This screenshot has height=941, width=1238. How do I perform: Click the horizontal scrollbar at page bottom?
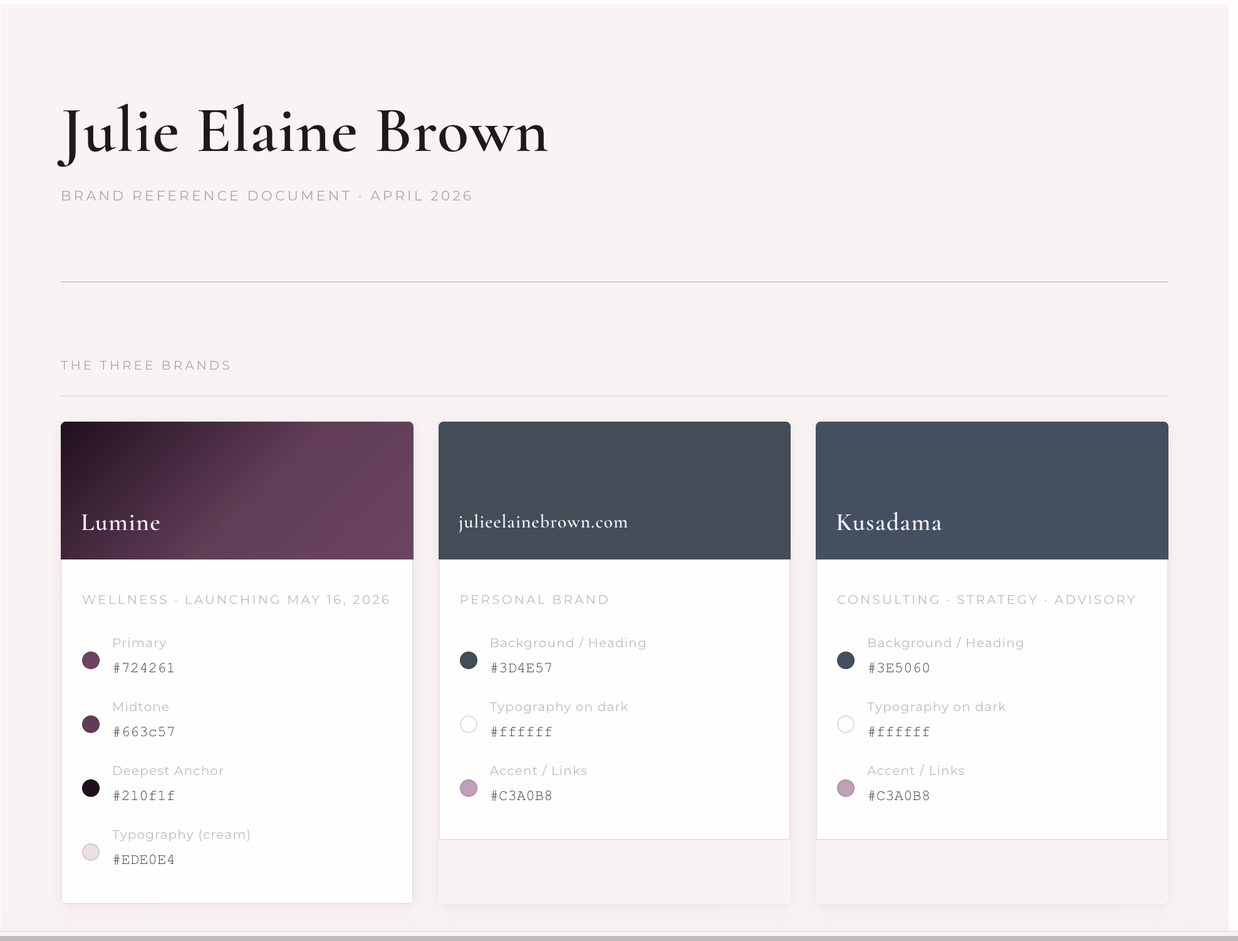[x=619, y=938]
